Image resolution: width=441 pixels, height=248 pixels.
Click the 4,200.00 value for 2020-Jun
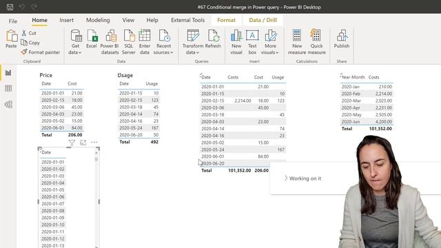coord(383,122)
